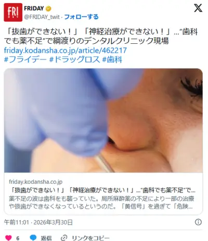The image size is (208, 241).
Task: Click the リンクをコピー text
Action: tap(90, 238)
